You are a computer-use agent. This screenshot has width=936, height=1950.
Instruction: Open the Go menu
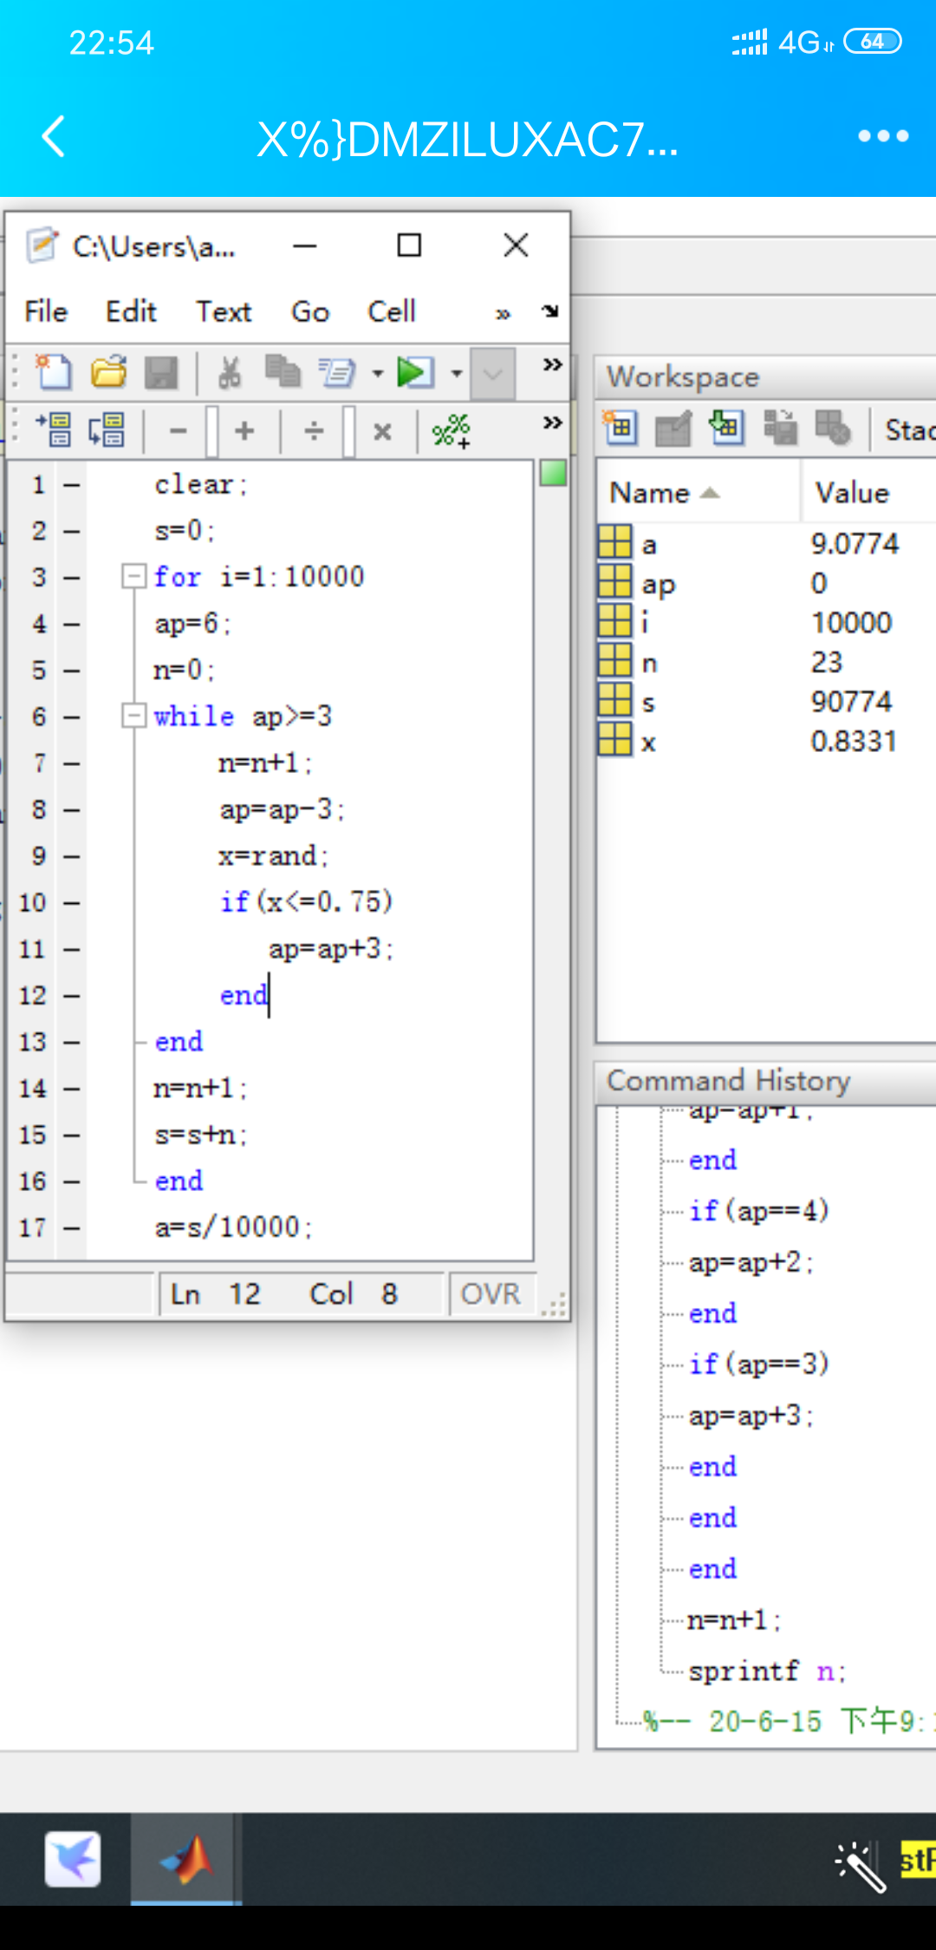[310, 311]
